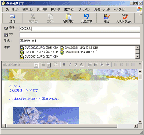Select the DVC00022.JPG attachment
The width and height of the screenshot is (144, 135).
pos(39,48)
